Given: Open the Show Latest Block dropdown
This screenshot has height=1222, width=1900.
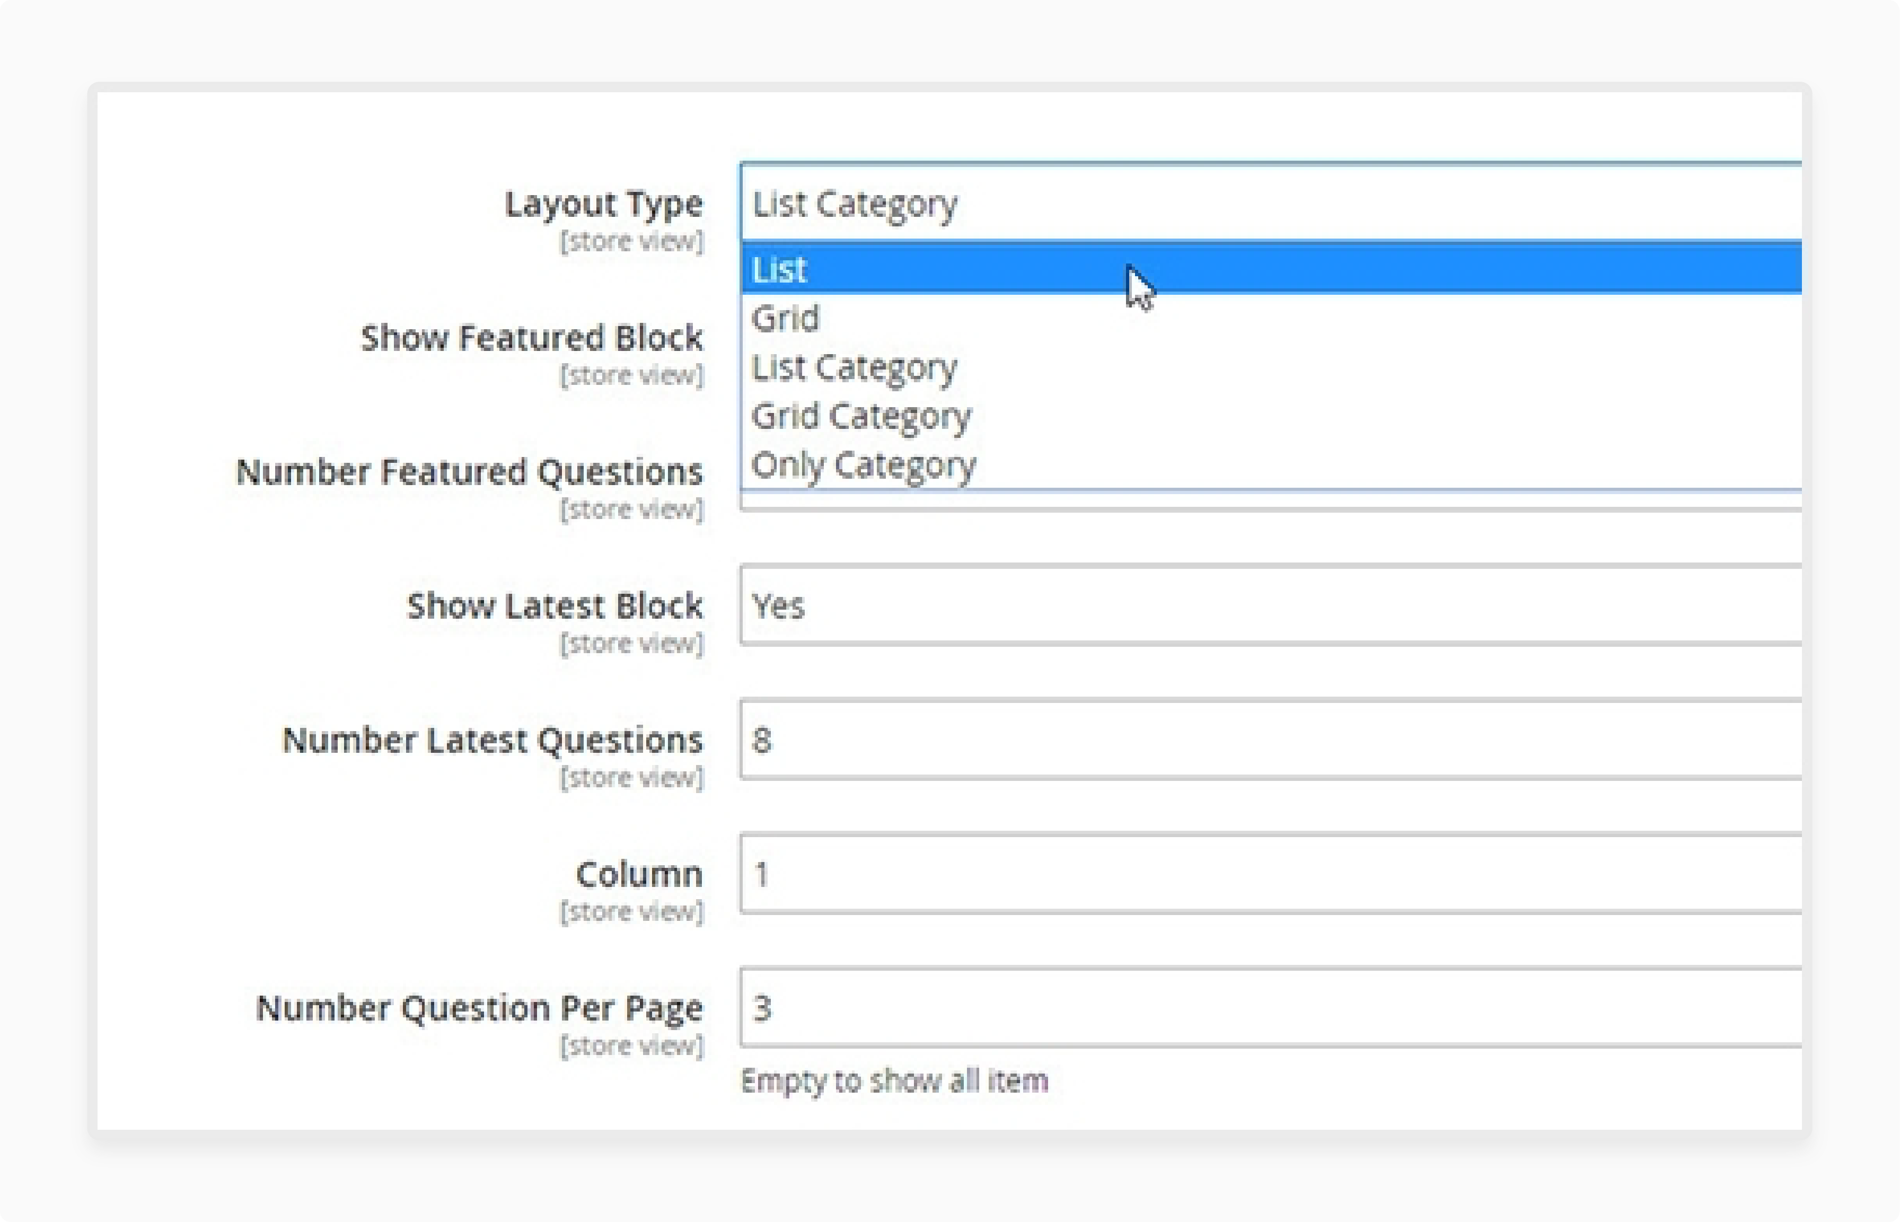Looking at the screenshot, I should pos(1271,605).
